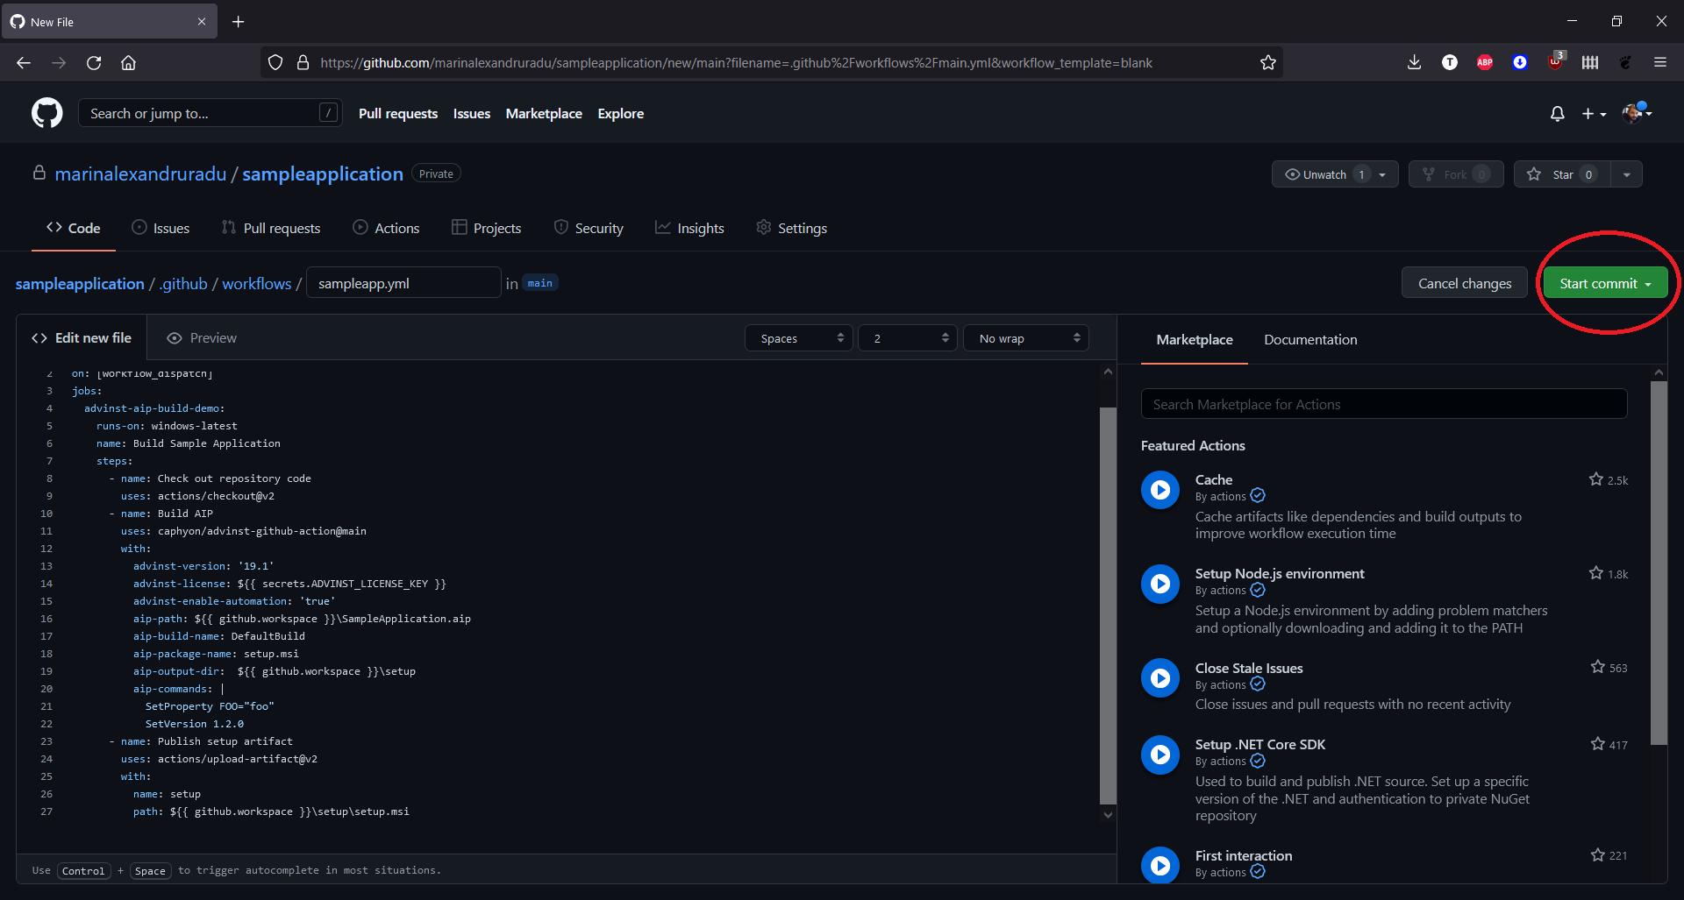The width and height of the screenshot is (1684, 900).
Task: Open Explore in top navigation
Action: (620, 114)
